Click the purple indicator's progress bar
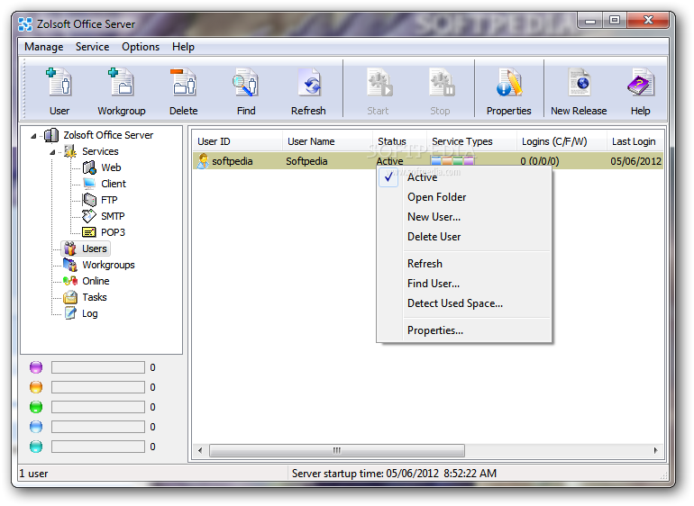This screenshot has width=694, height=506. pyautogui.click(x=98, y=367)
